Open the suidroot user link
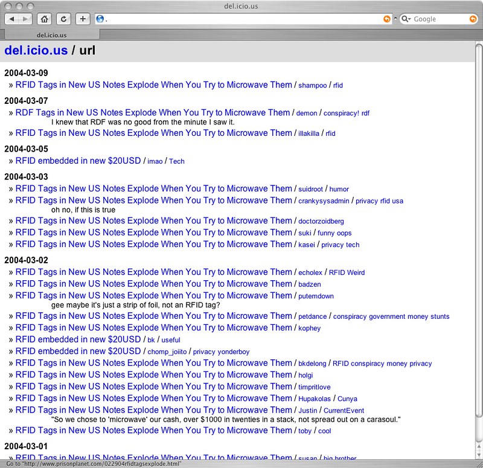This screenshot has width=483, height=468. 310,189
